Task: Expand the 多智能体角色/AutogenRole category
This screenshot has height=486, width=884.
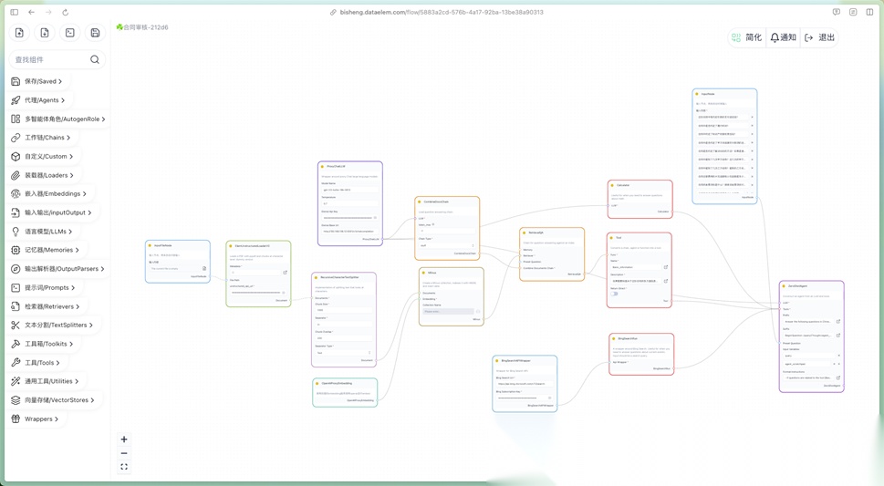Action: click(58, 119)
